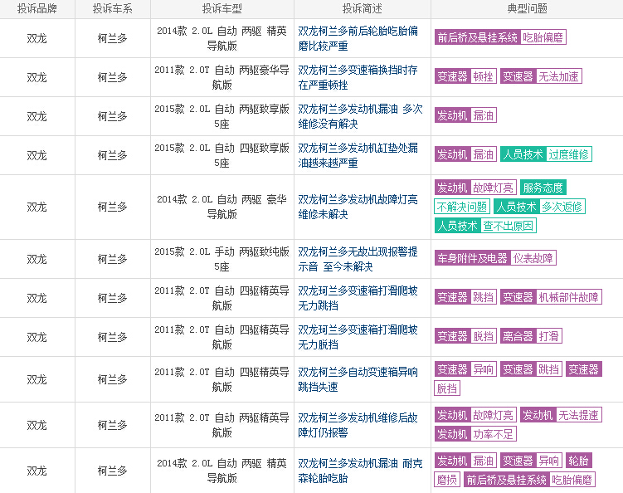Click '柯兰多' in the '报警提示音' complaint row
The width and height of the screenshot is (623, 493).
113,259
